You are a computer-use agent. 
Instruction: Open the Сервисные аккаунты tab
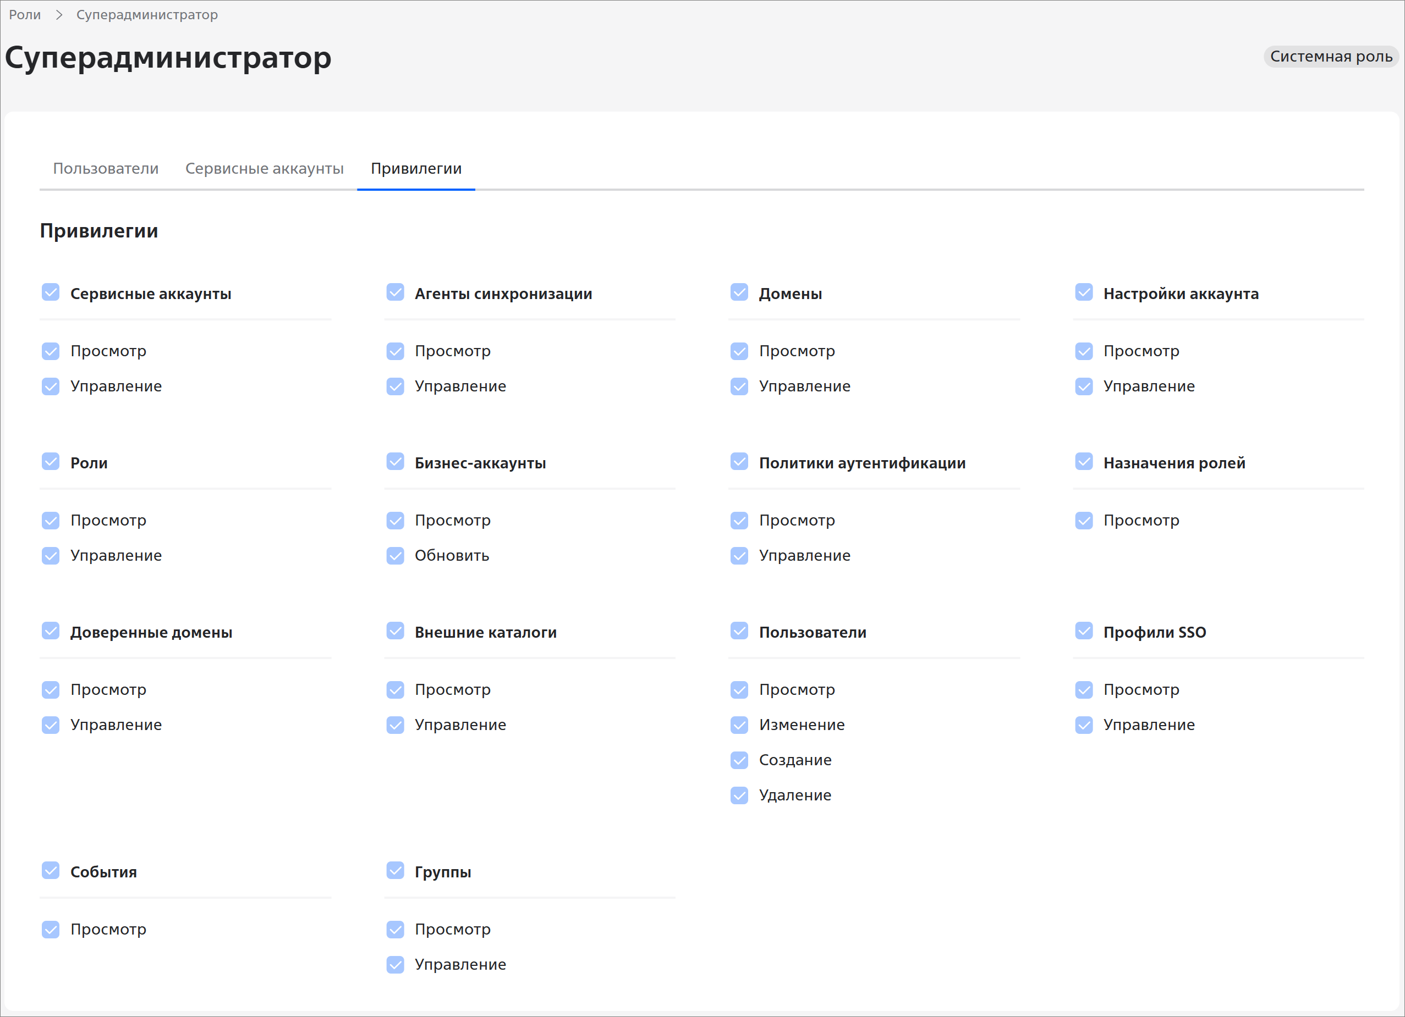coord(264,168)
